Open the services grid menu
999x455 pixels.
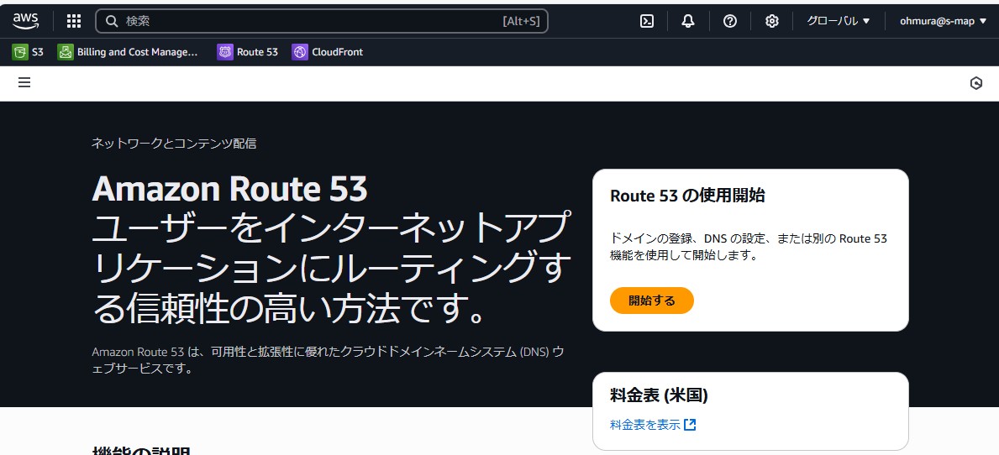click(x=74, y=21)
